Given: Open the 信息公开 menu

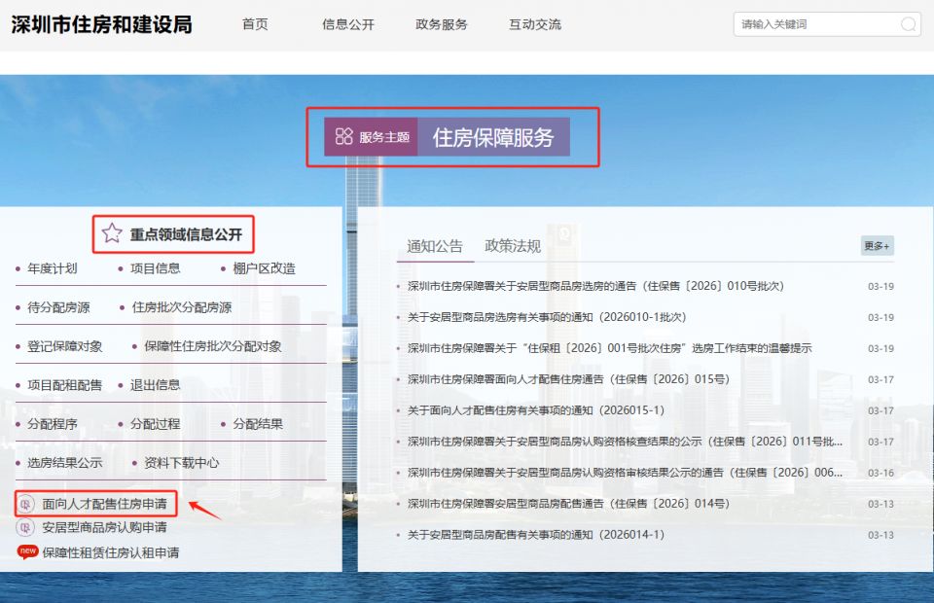Looking at the screenshot, I should coord(346,25).
